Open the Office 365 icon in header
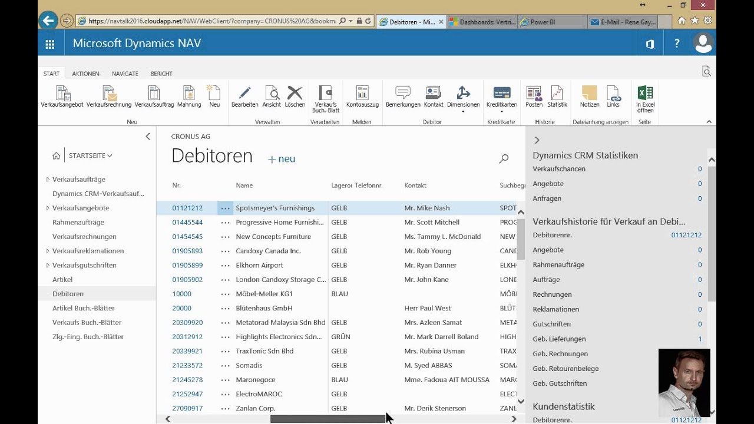 click(x=650, y=44)
